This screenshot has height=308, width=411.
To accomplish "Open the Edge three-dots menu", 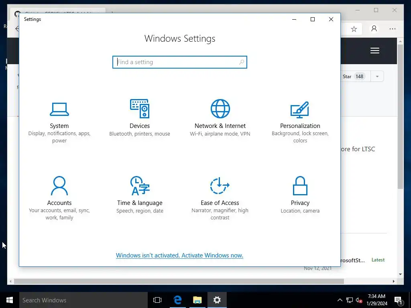I will coord(393,29).
